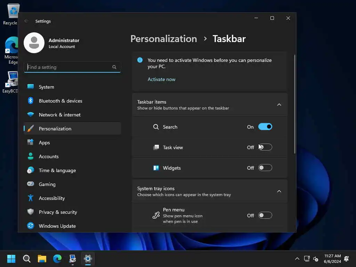
Task: Launch Microsoft Edge from the taskbar
Action: (57, 259)
